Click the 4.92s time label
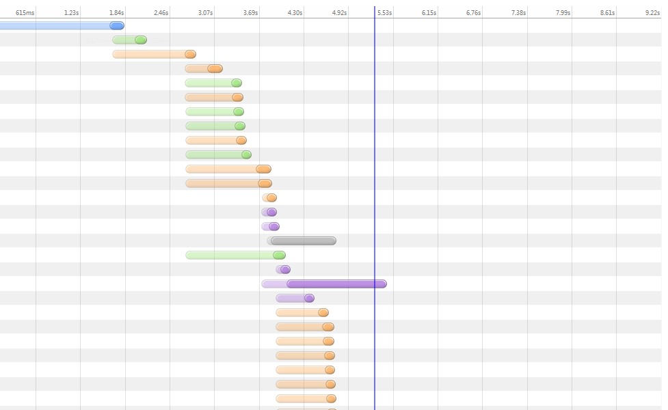The image size is (668, 410). 339,13
